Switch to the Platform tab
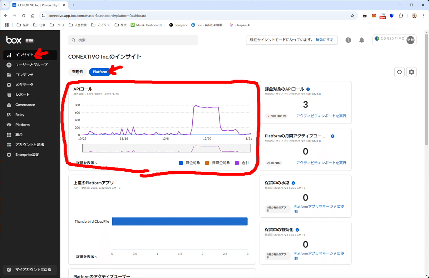 click(x=100, y=72)
